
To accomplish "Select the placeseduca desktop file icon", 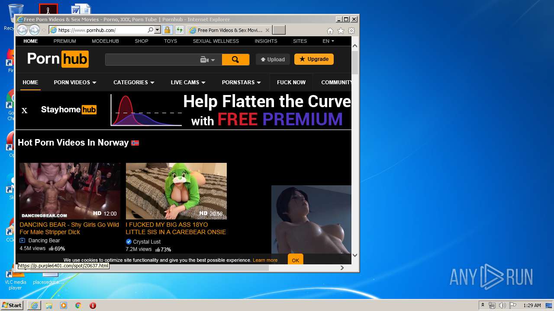I will [48, 279].
